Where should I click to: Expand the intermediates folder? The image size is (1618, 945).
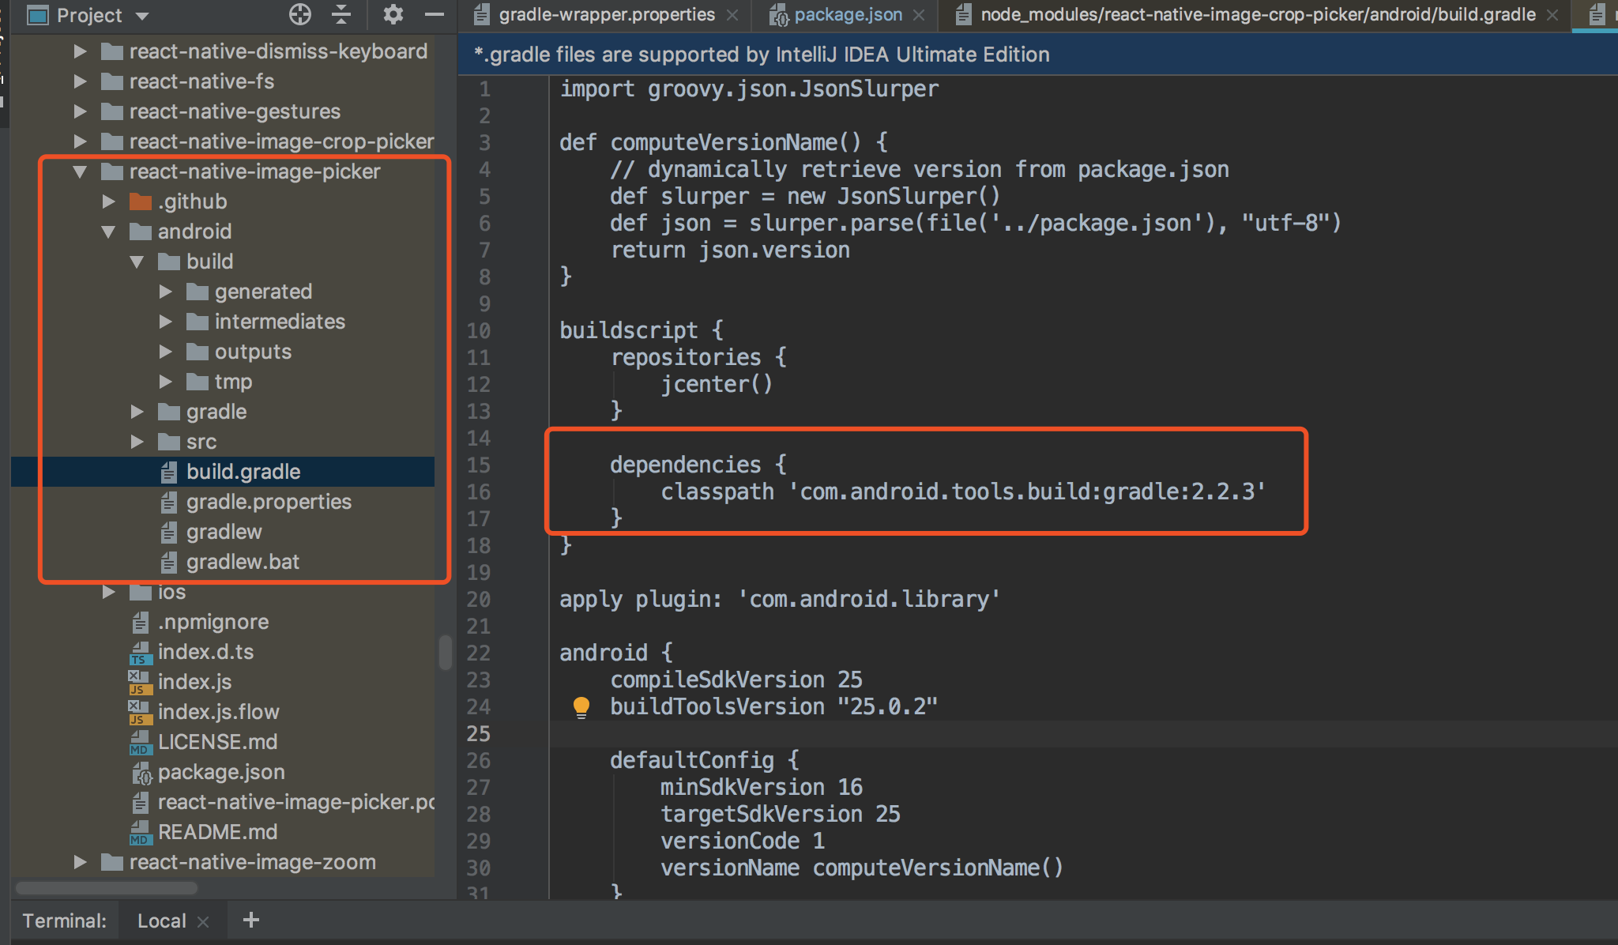tap(165, 322)
